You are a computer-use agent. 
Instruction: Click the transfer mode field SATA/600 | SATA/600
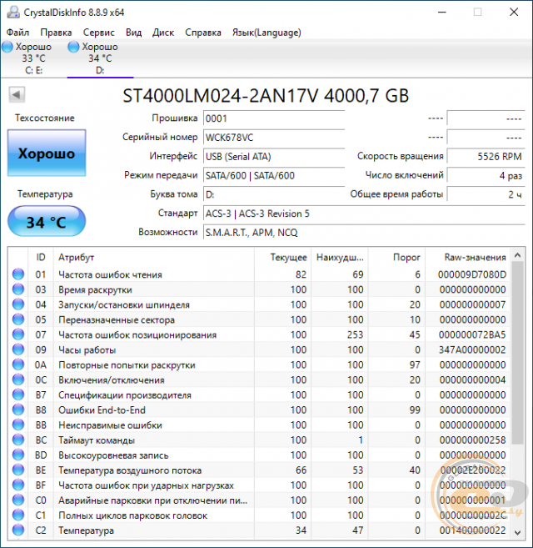274,175
